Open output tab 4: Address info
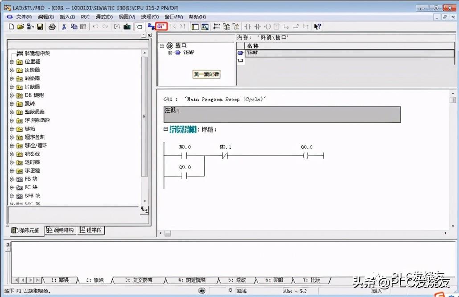The width and height of the screenshot is (459, 297). click(x=192, y=280)
